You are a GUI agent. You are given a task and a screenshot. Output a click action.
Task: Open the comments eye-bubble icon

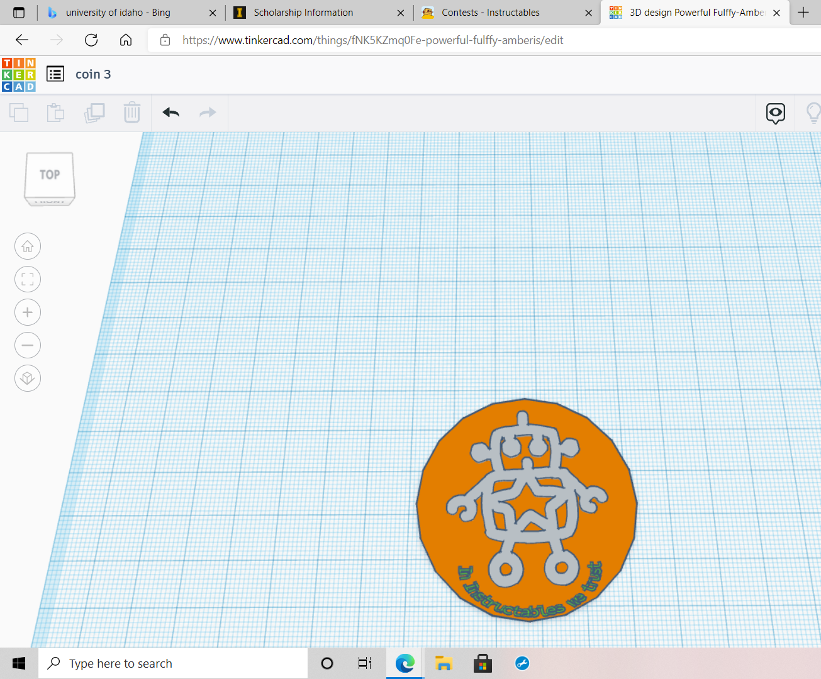(x=775, y=113)
